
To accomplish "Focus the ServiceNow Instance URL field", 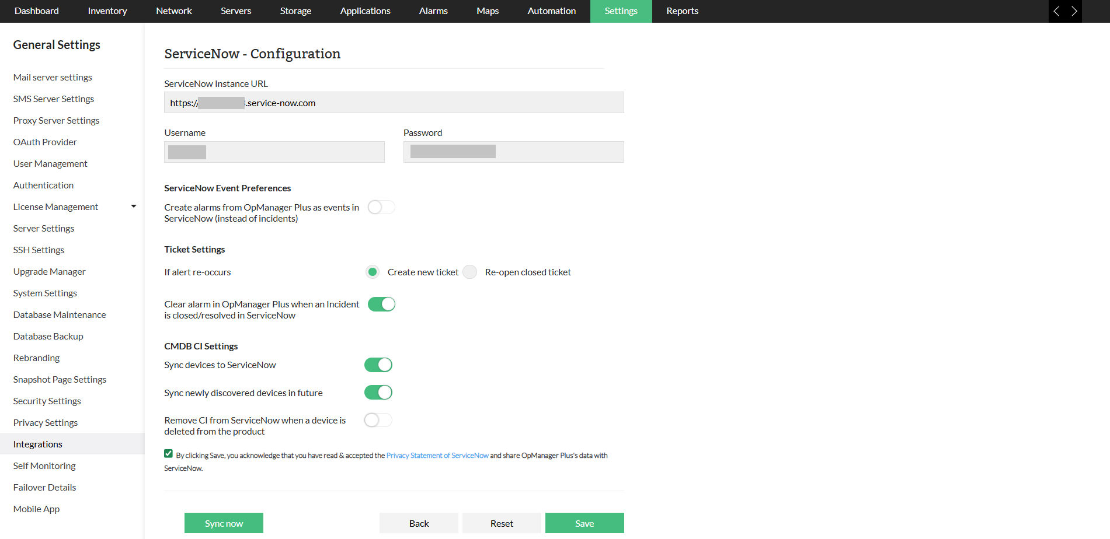I will [394, 103].
